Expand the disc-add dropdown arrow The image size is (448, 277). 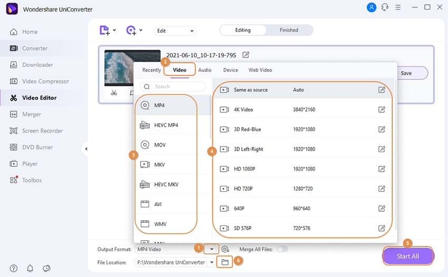tap(141, 30)
